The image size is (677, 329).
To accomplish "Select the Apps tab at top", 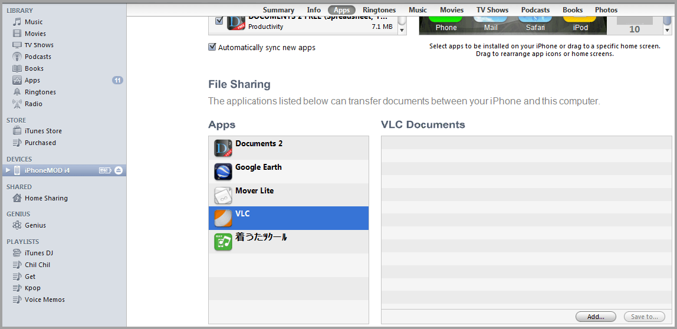I will (342, 10).
